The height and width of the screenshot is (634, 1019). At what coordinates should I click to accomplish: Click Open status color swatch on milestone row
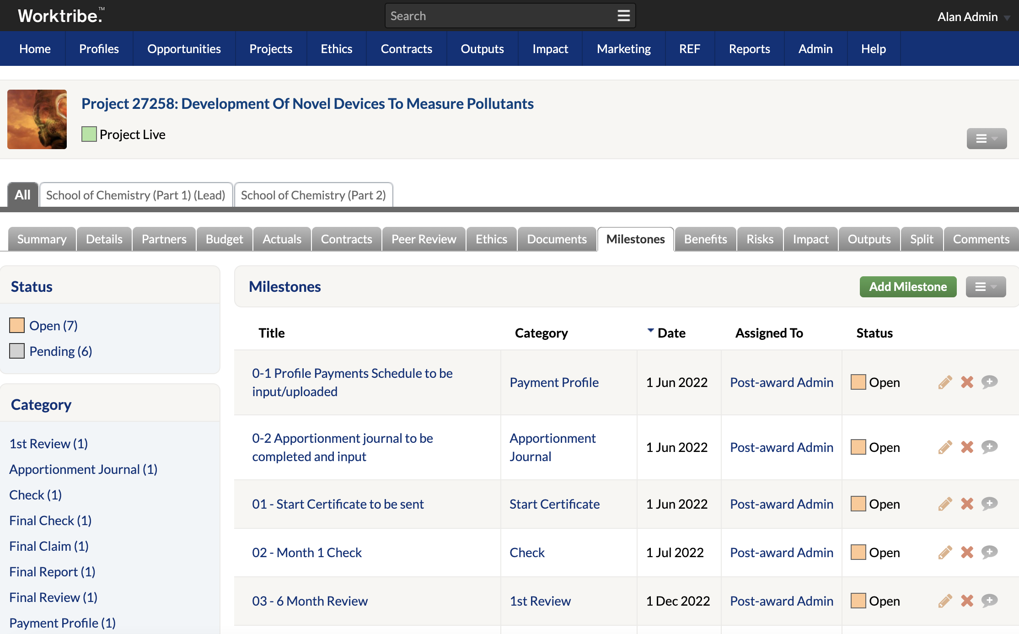[858, 381]
